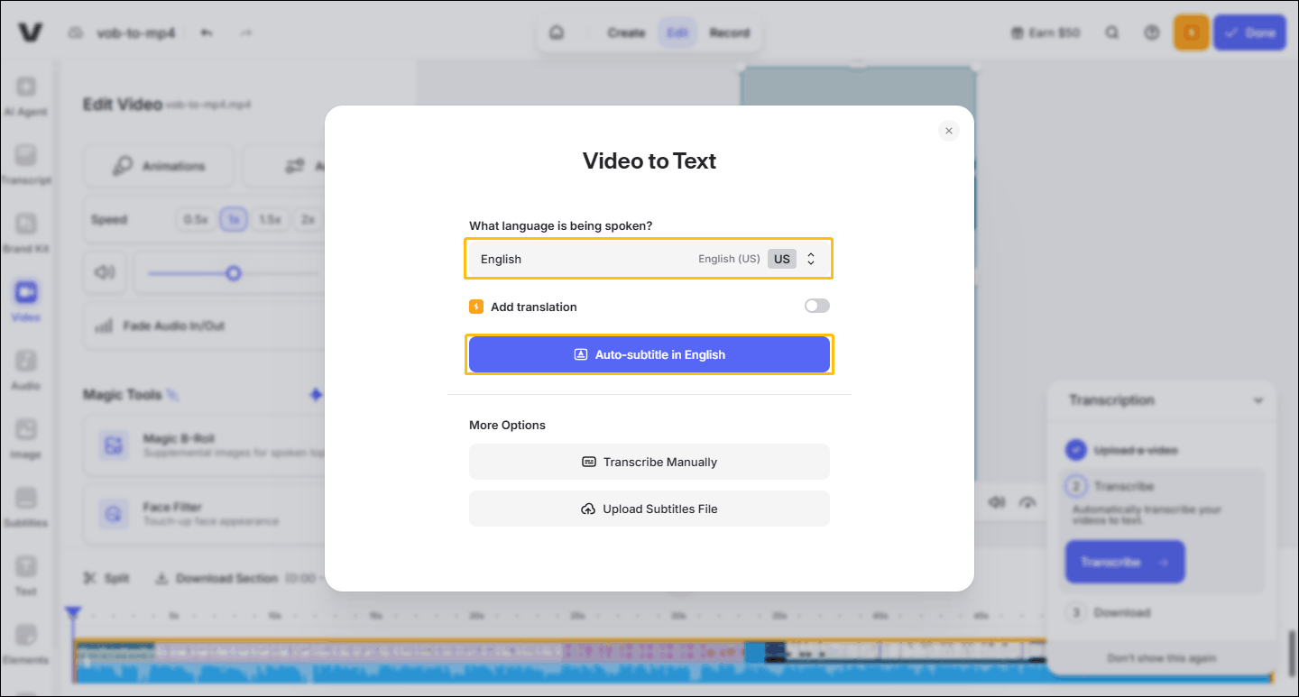Set speed to 1x
1299x697 pixels.
[234, 219]
